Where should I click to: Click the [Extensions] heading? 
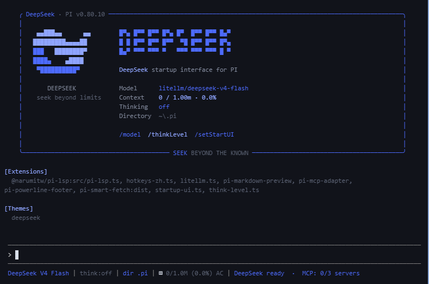coord(26,171)
